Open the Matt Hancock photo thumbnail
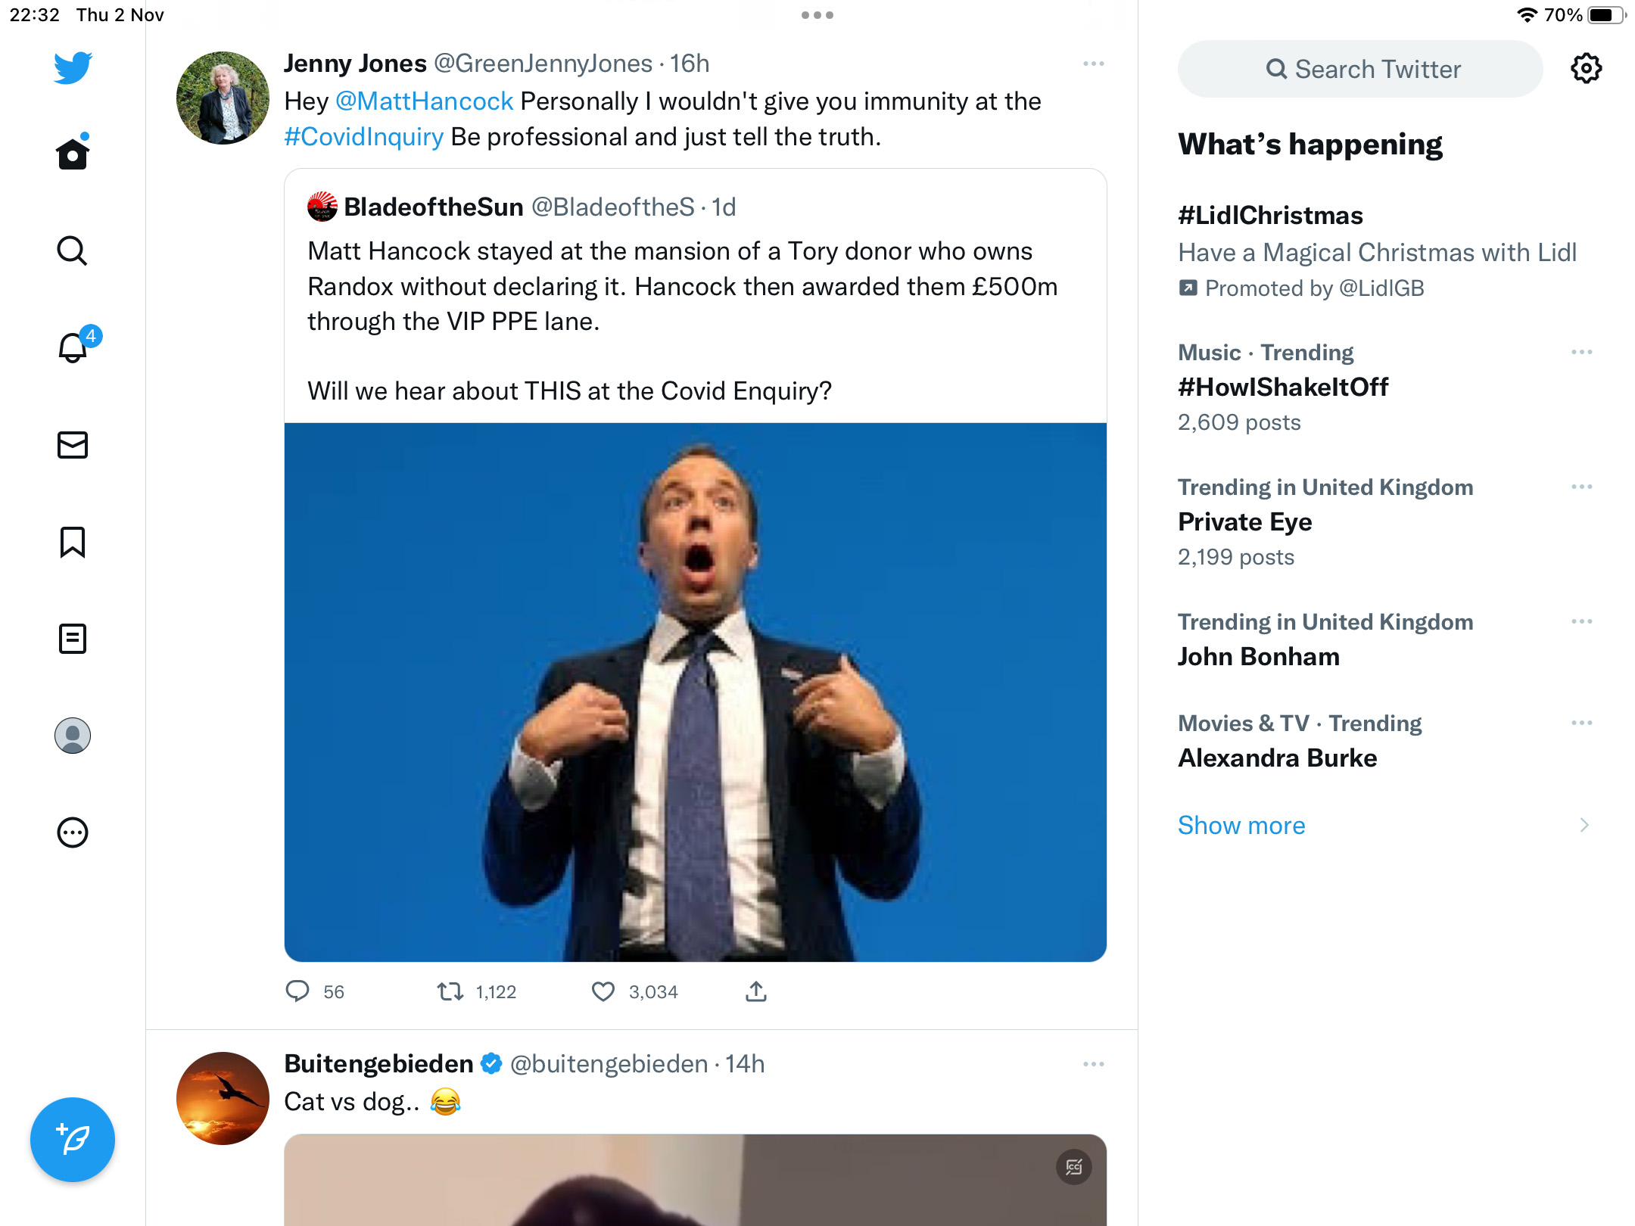Image resolution: width=1635 pixels, height=1226 pixels. (696, 692)
